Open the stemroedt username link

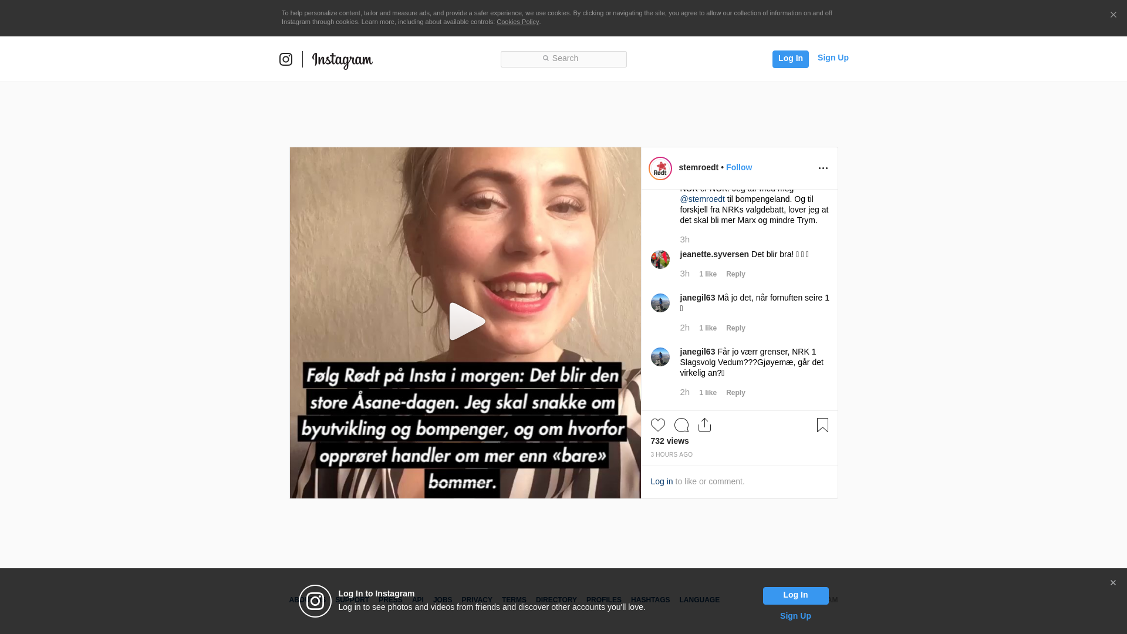pyautogui.click(x=699, y=167)
